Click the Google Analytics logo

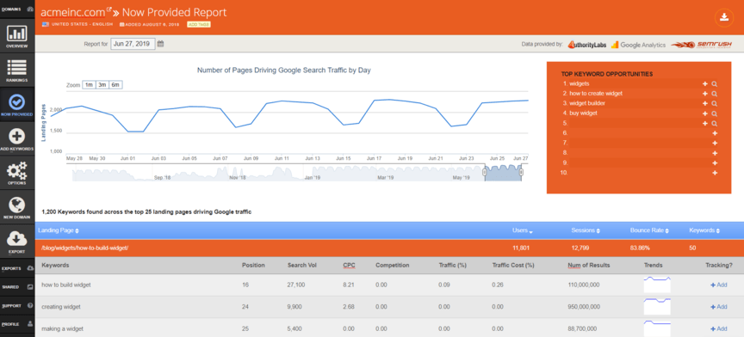click(x=638, y=45)
